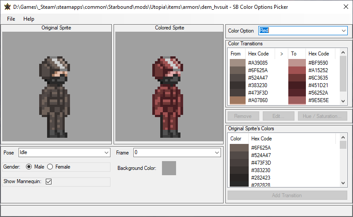Click the down arrow of Original Sprite's Colors scrollbar
Screen dimensions: 353x217
[x=343, y=183]
